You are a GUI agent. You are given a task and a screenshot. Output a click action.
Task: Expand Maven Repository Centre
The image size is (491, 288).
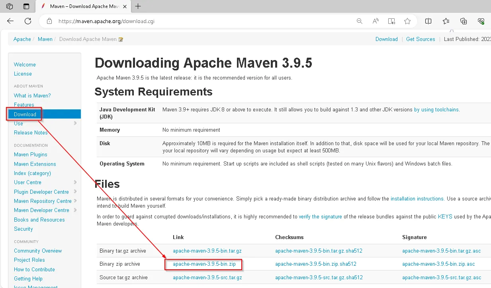[75, 201]
